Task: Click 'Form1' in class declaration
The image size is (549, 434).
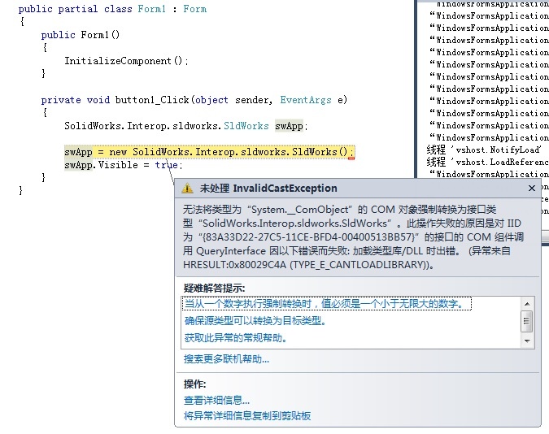Action: tap(151, 9)
